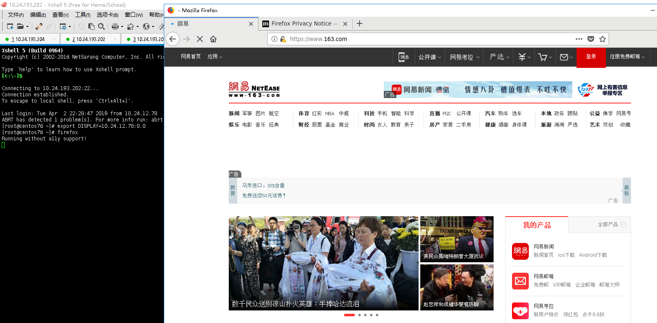This screenshot has width=657, height=323.
Task: Click the 网易考拉 product icon
Action: coord(520,311)
